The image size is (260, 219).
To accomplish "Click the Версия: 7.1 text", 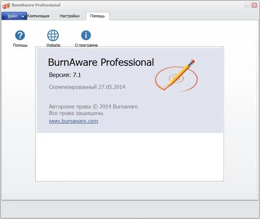I will [65, 75].
